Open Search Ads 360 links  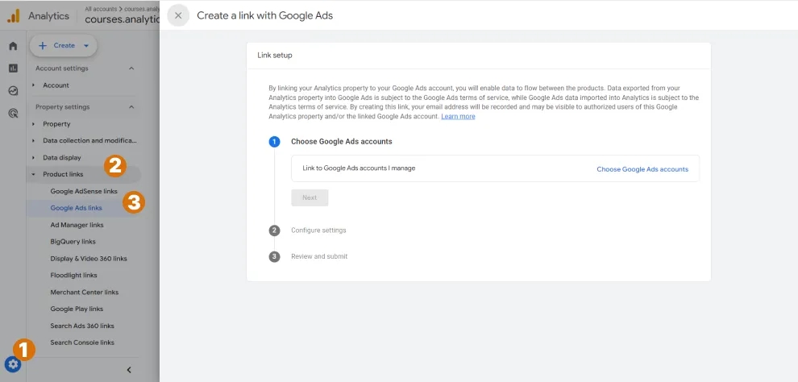point(82,326)
